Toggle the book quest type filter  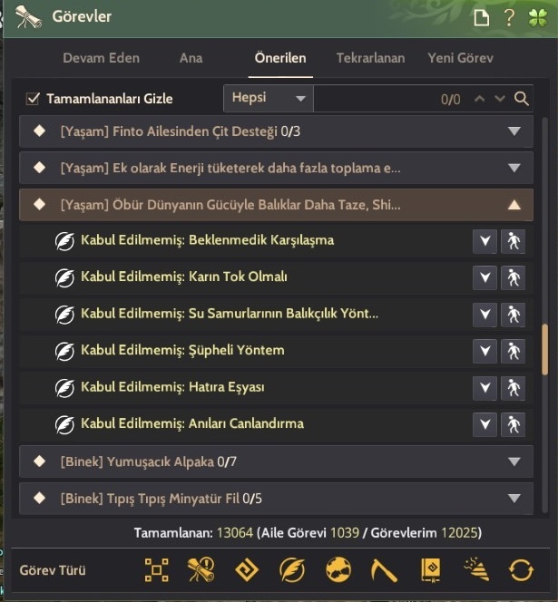coord(431,570)
